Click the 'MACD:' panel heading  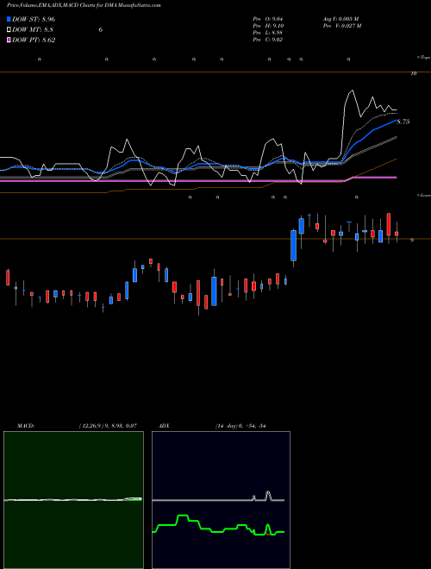click(26, 426)
